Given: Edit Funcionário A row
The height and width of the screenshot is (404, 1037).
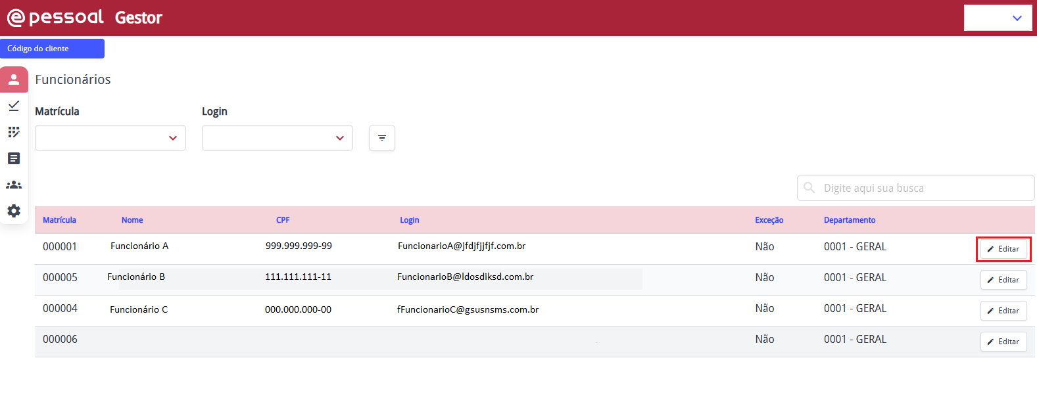Looking at the screenshot, I should point(1003,249).
